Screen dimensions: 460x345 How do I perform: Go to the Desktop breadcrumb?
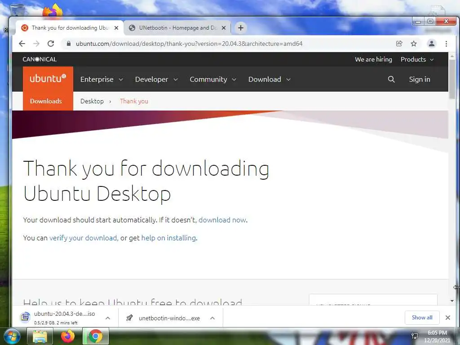tap(92, 101)
